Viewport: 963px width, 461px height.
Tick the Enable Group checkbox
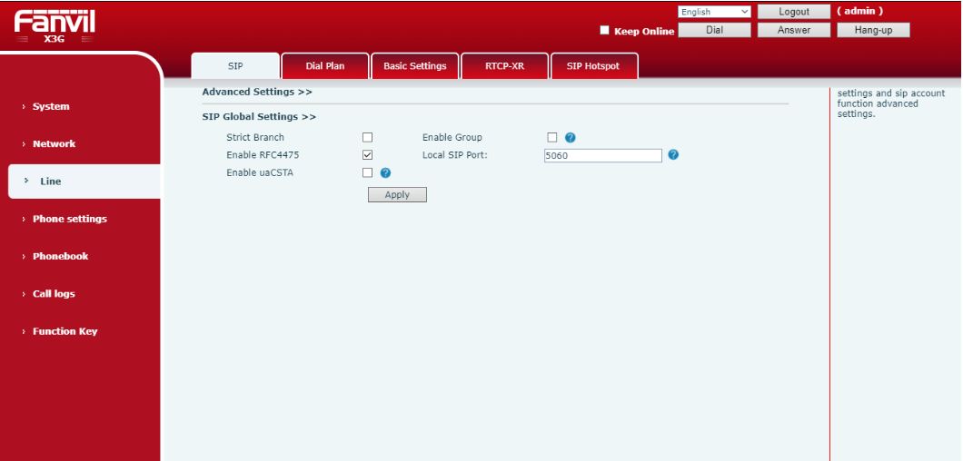click(551, 138)
